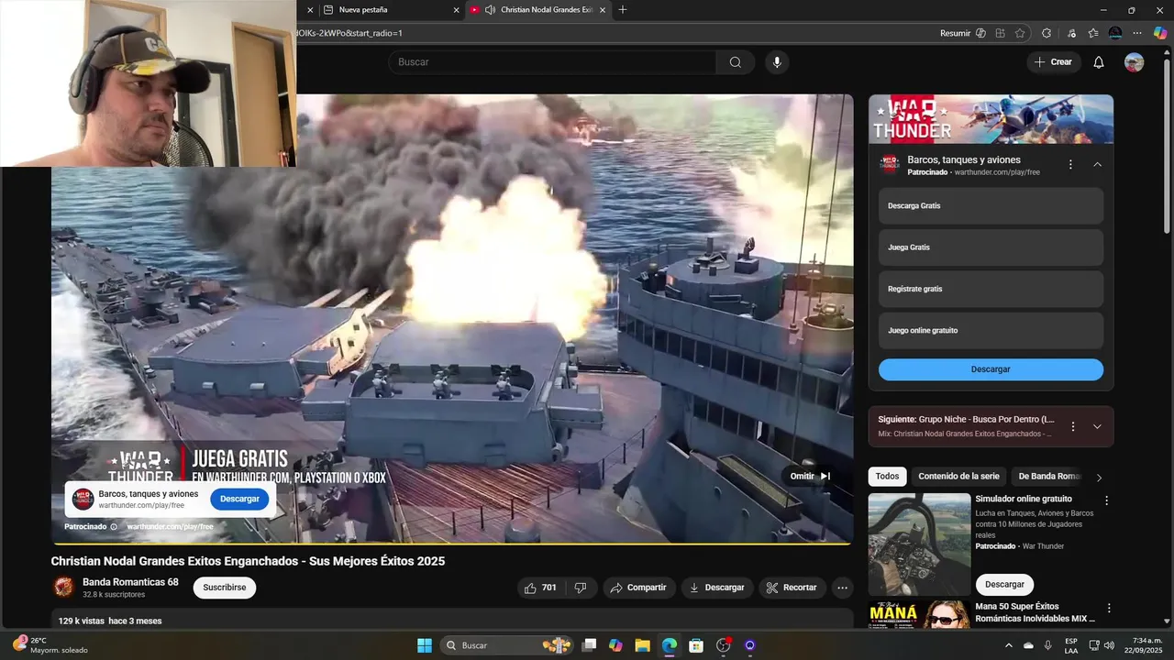The image size is (1174, 660).
Task: Open options menu for Mana 50 Super Éxitos
Action: point(1108,608)
